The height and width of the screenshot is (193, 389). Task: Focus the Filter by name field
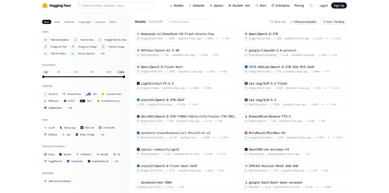click(x=189, y=22)
